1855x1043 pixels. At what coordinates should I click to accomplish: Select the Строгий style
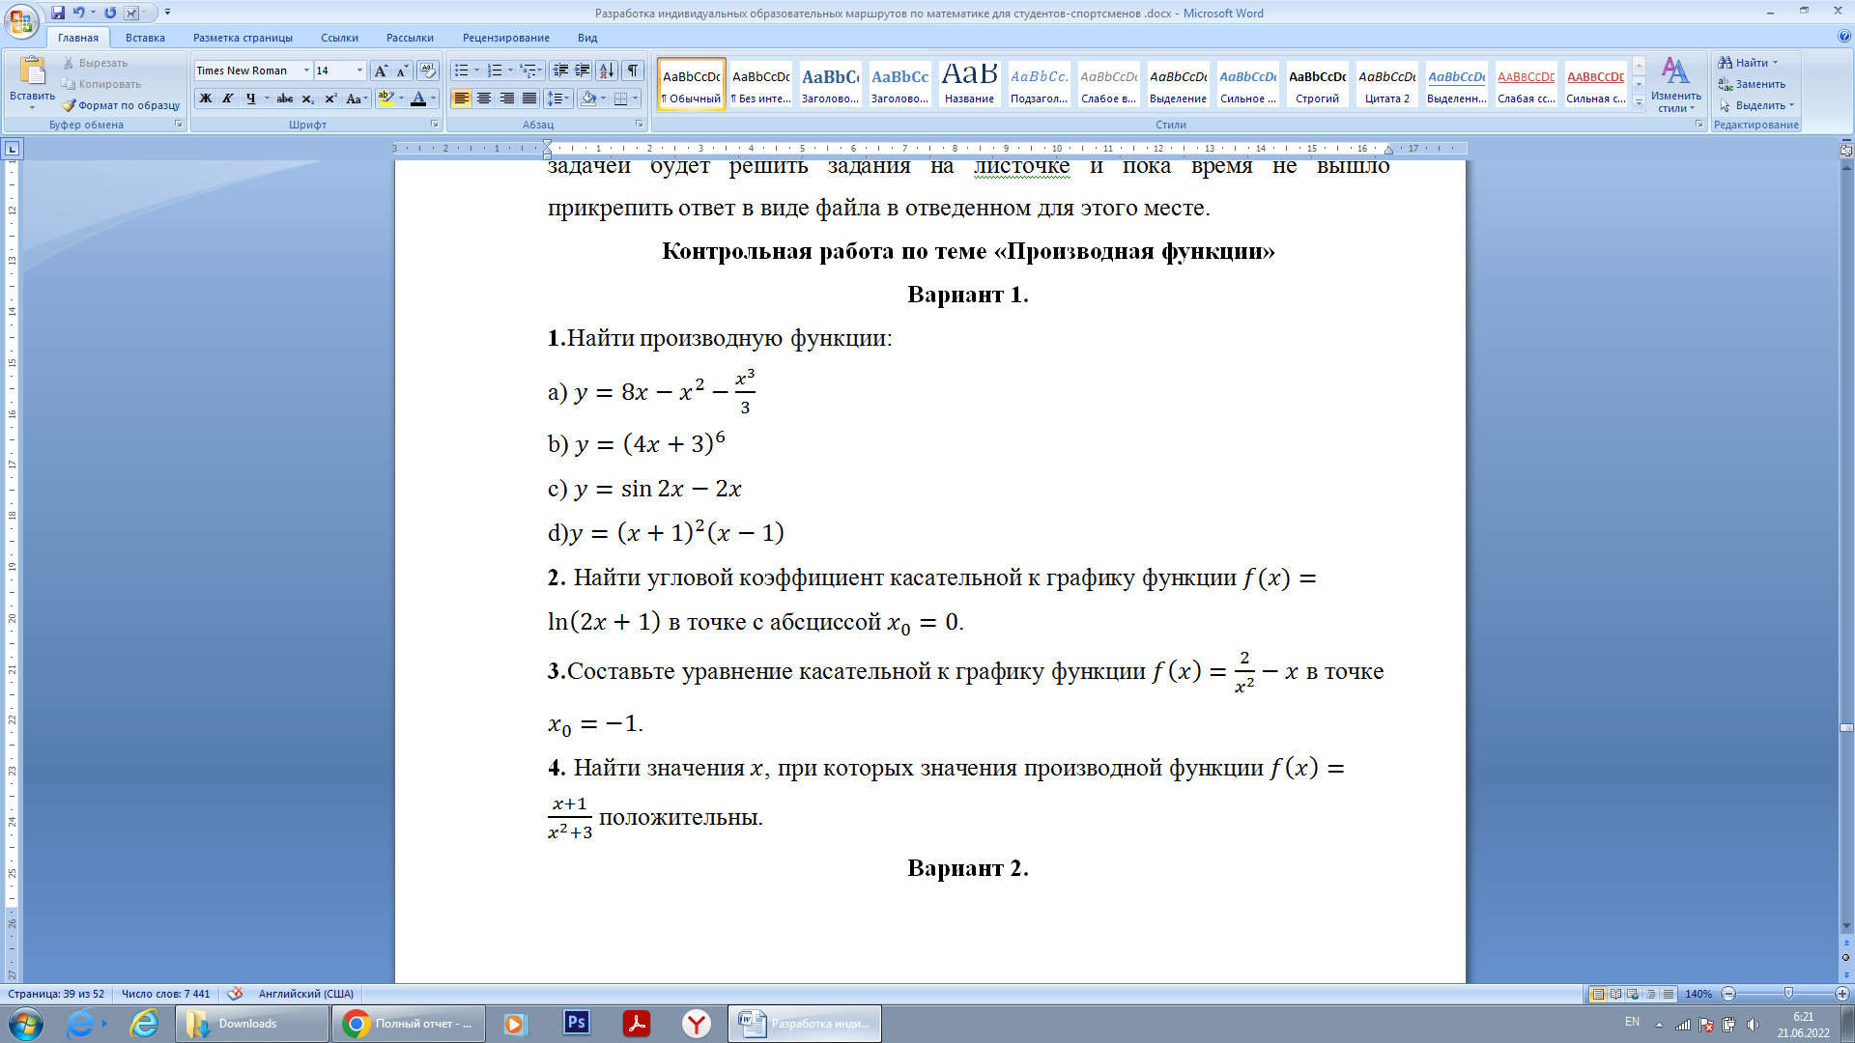1317,84
